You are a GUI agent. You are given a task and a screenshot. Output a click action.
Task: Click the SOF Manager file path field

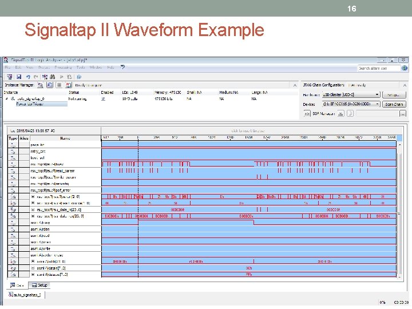tap(377, 114)
